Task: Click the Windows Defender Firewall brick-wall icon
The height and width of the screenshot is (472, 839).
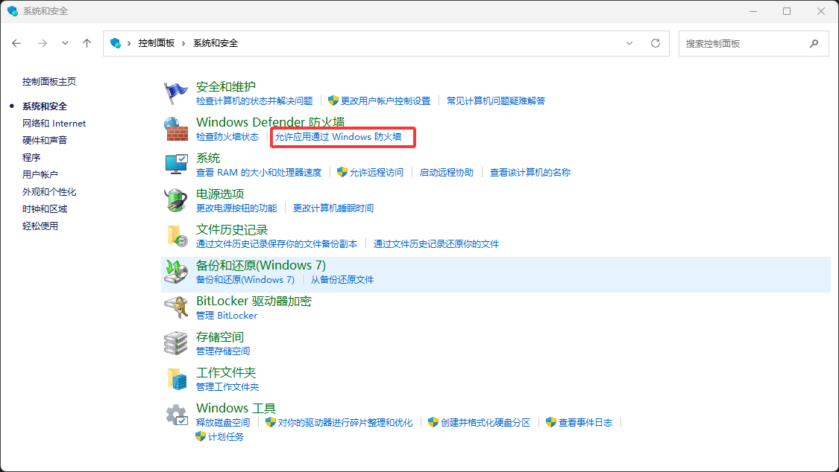Action: point(175,130)
